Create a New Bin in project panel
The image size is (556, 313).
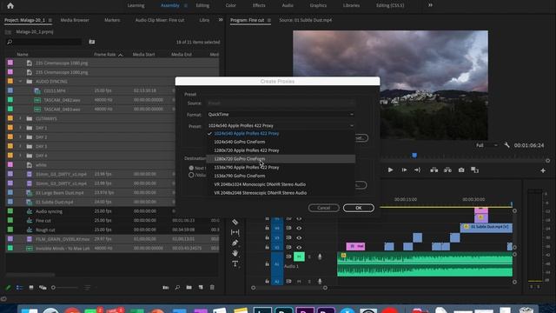(x=189, y=288)
